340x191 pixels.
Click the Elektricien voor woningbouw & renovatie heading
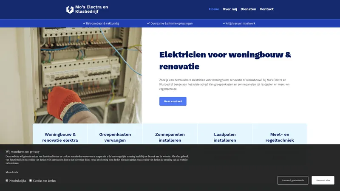point(225,60)
